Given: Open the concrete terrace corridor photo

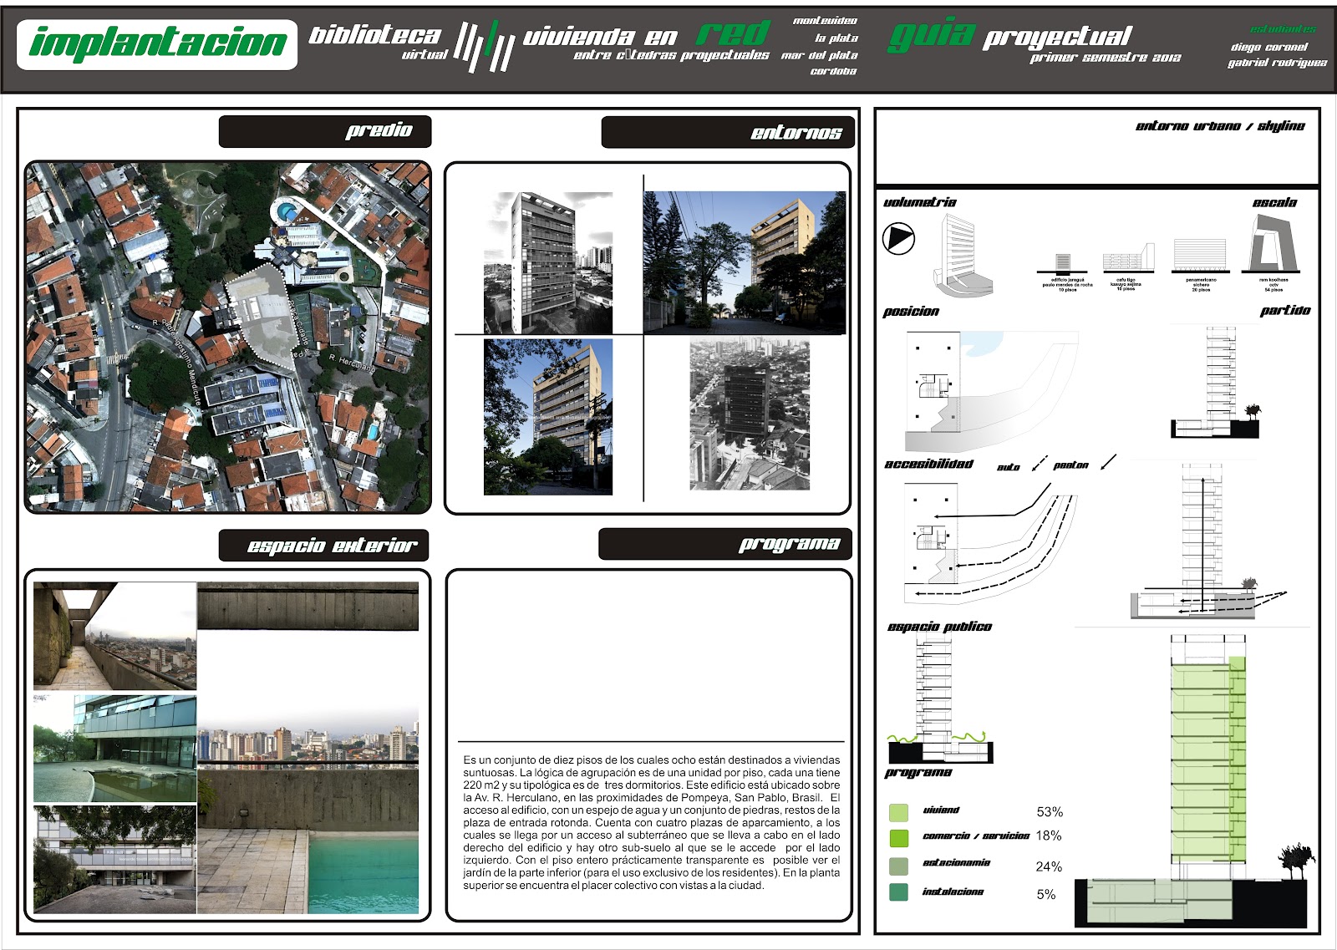Looking at the screenshot, I should pos(114,636).
